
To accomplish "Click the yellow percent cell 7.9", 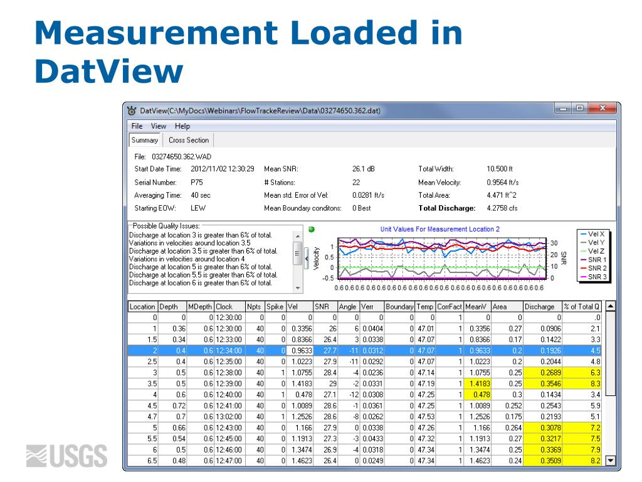I will pyautogui.click(x=582, y=450).
